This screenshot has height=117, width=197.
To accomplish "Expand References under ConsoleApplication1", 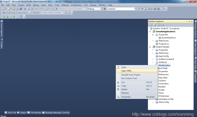I will coord(153,41).
